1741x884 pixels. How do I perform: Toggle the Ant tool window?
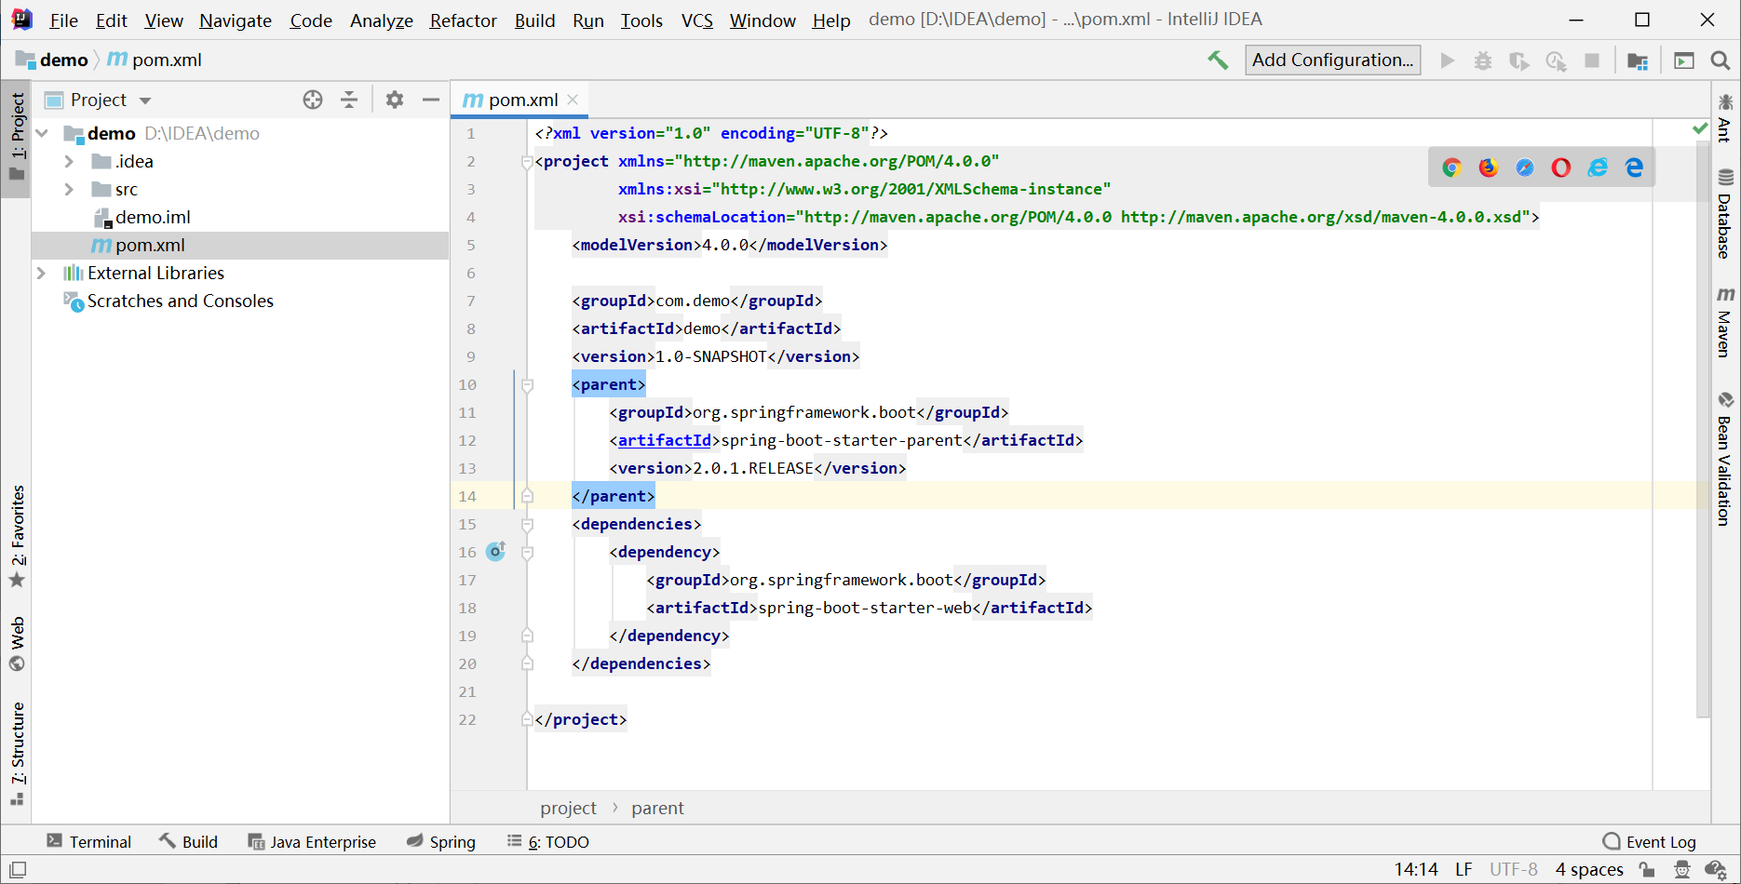[1725, 117]
